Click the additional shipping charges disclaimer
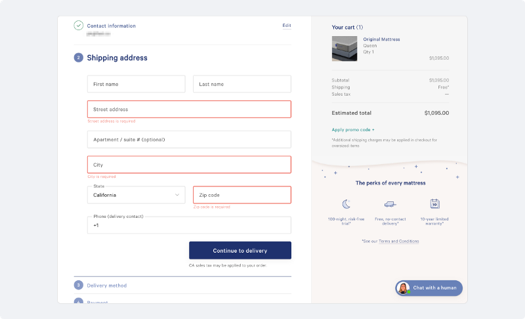The height and width of the screenshot is (319, 525). 385,143
